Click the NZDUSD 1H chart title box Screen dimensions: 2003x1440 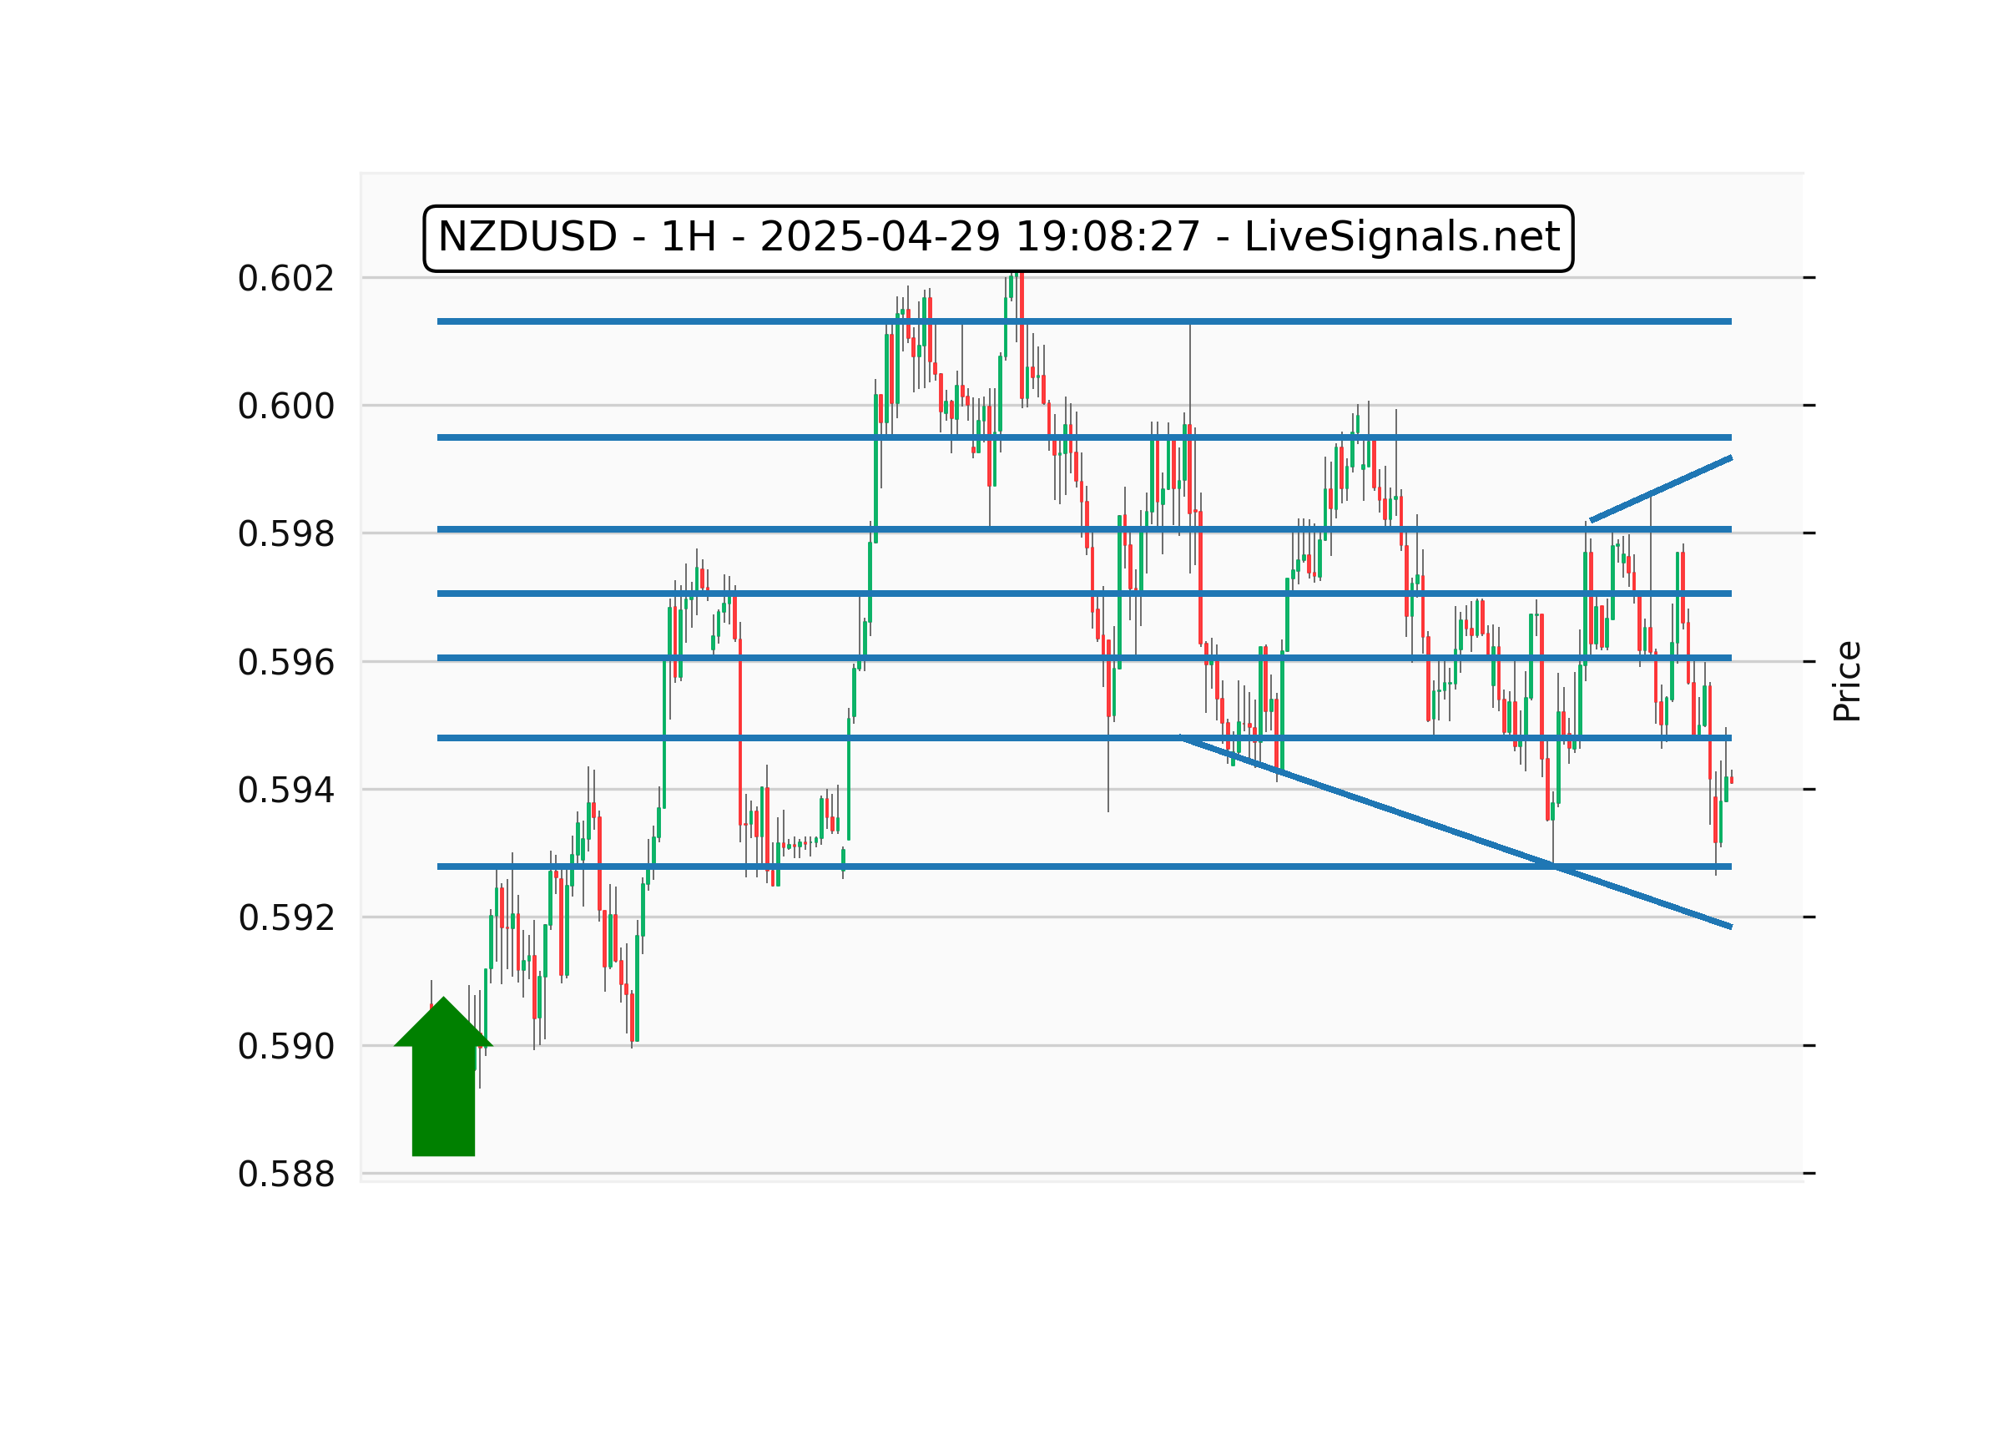pos(998,239)
